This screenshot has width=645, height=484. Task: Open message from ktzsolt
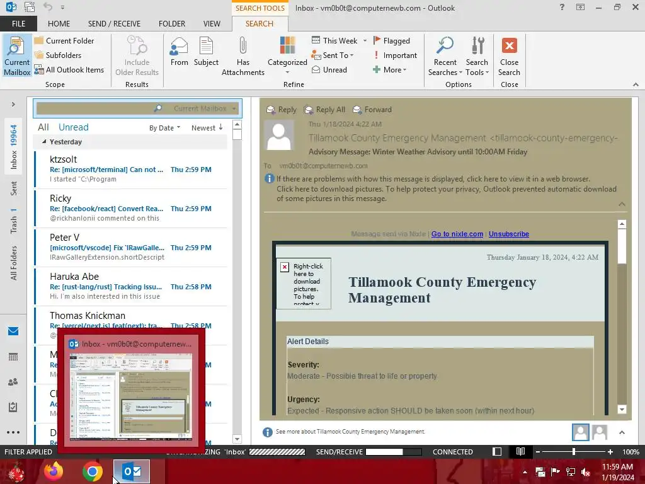pyautogui.click(x=131, y=169)
